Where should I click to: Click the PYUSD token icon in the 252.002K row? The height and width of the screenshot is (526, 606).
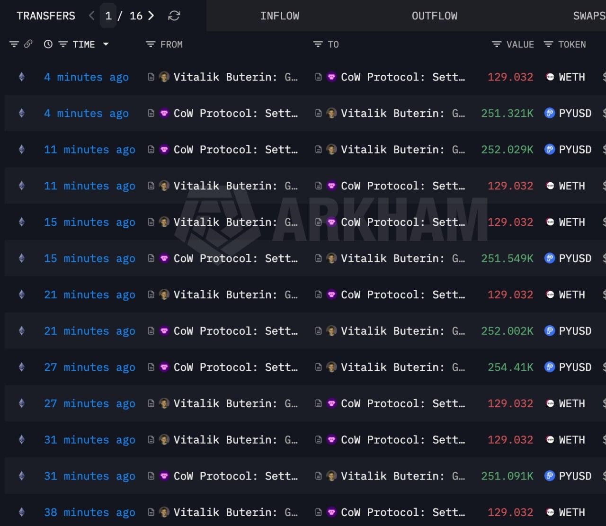click(x=550, y=331)
